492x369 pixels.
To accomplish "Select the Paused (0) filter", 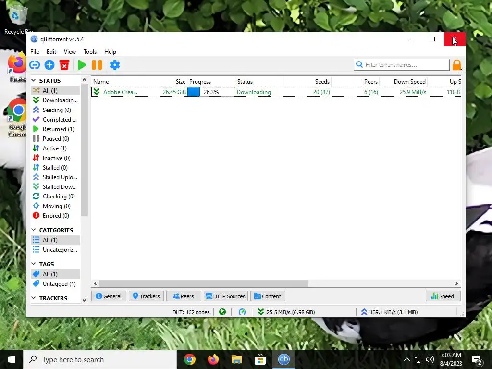I will [56, 139].
